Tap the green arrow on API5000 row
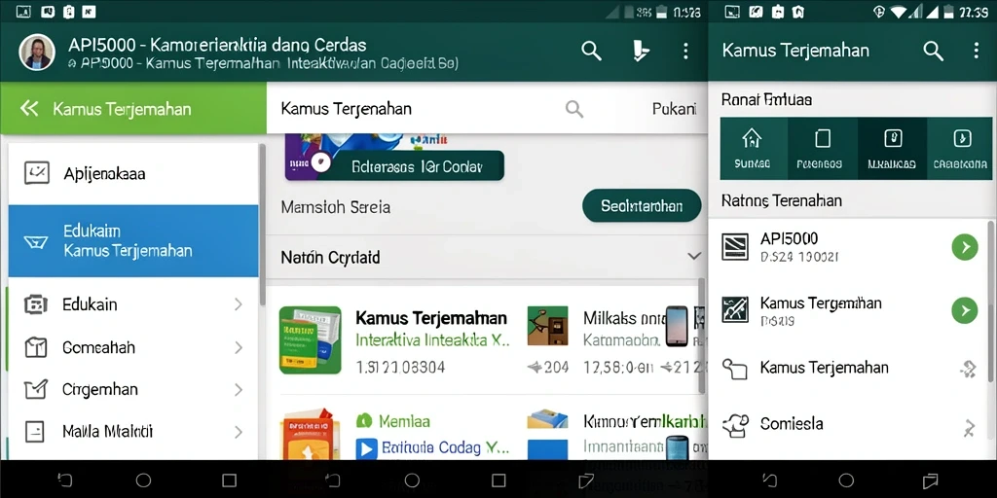Viewport: 997px width, 498px height. coord(965,246)
